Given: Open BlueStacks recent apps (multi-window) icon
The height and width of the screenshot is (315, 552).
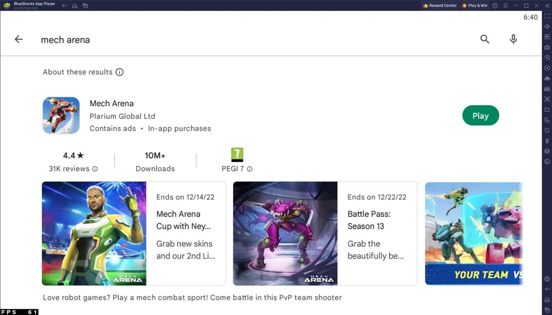Looking at the screenshot, I should tap(85, 6).
